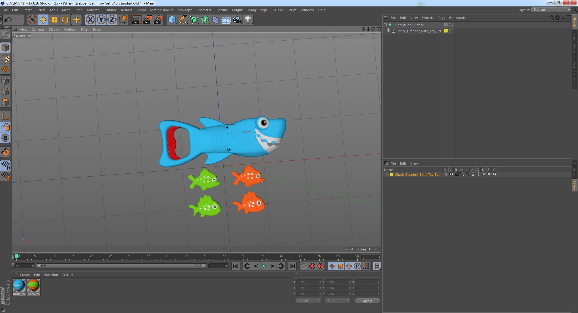Play the animation forward
Image resolution: width=578 pixels, height=313 pixels.
(x=264, y=266)
